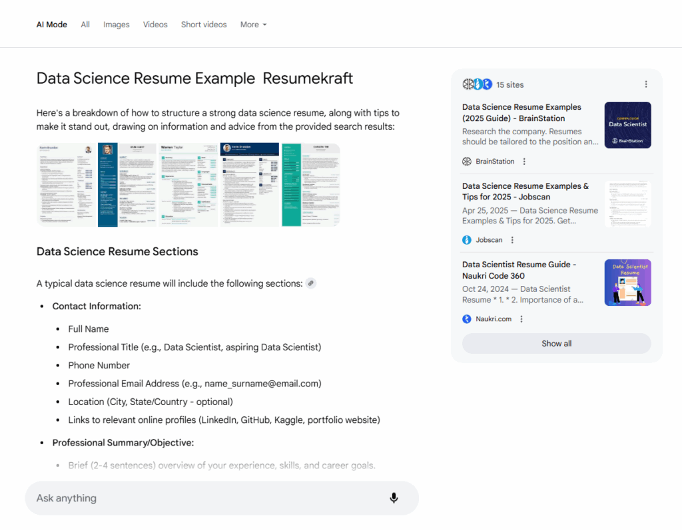Open the BrainStation source options menu
The image size is (682, 530).
click(x=524, y=162)
